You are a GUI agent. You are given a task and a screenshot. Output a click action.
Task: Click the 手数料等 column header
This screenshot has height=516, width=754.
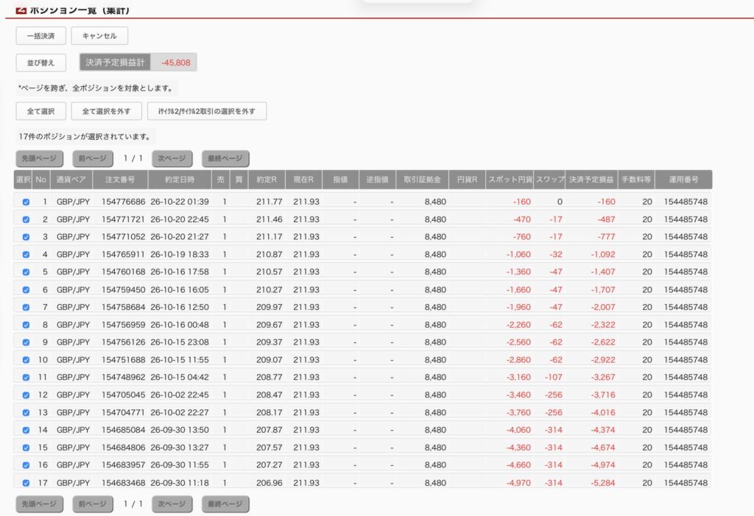click(x=636, y=180)
